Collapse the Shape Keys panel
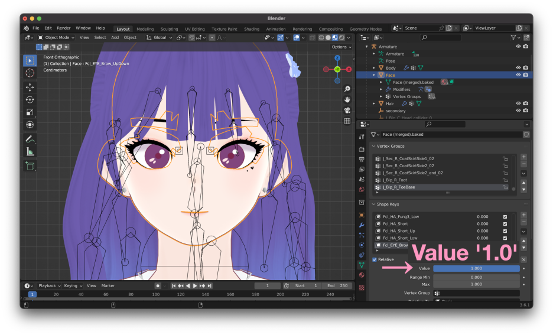Screen dimensions: 553x335 coord(374,204)
